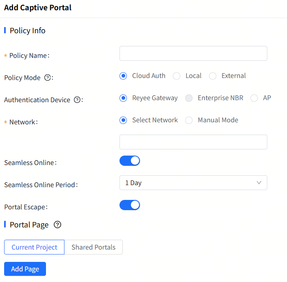This screenshot has width=287, height=282.
Task: Expand dropdown arrow showing 1 Day
Action: [259, 183]
